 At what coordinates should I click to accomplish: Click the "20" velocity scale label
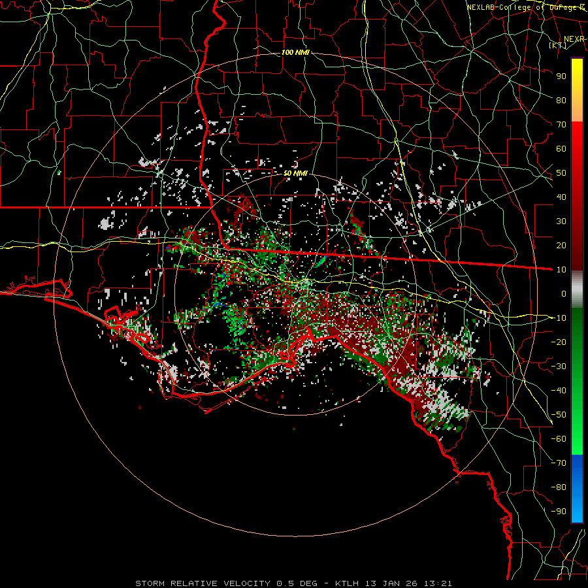tap(561, 245)
